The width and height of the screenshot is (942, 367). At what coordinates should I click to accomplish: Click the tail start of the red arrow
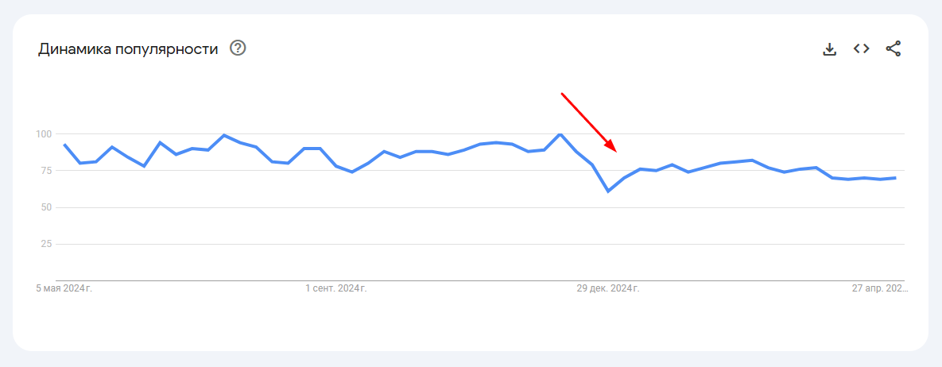[562, 94]
